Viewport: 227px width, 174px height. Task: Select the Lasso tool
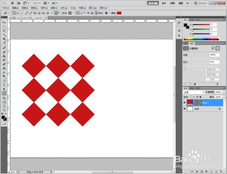coord(4,31)
